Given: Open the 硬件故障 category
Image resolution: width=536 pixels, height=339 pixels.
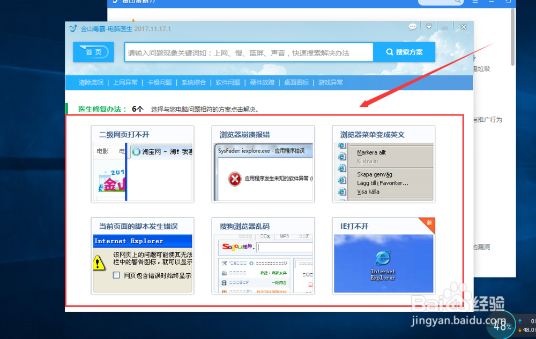Looking at the screenshot, I should [262, 82].
